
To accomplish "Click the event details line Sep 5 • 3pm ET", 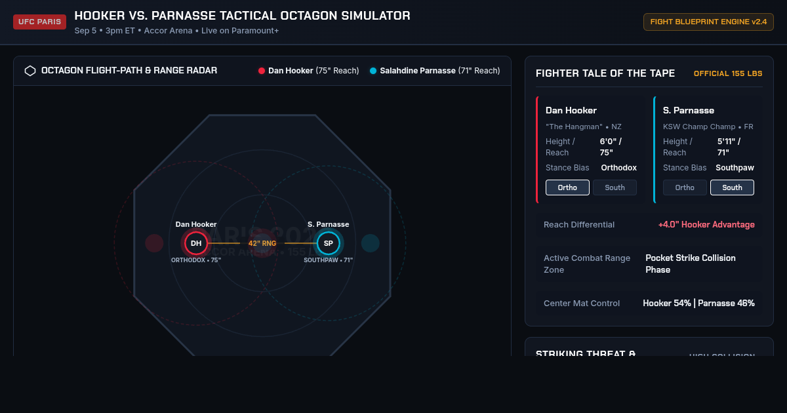I will click(176, 31).
